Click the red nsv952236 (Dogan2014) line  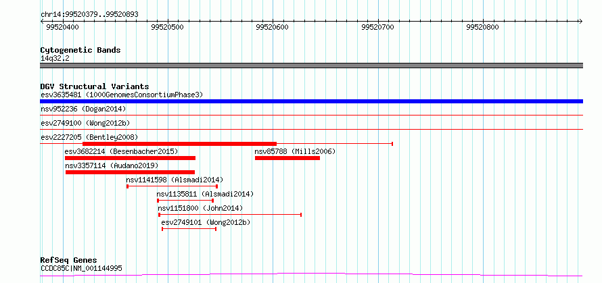click(x=311, y=115)
